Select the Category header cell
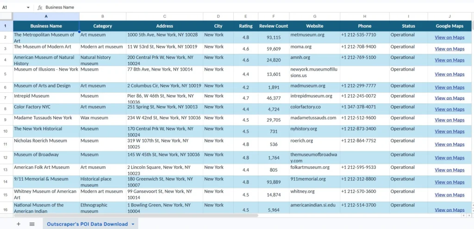The height and width of the screenshot is (229, 474). pyautogui.click(x=103, y=26)
